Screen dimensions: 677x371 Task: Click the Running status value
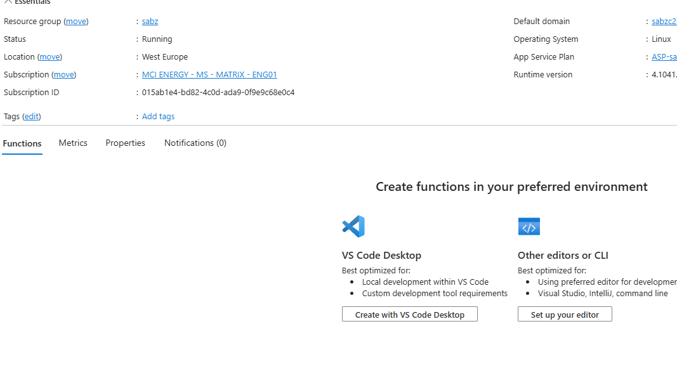point(157,39)
